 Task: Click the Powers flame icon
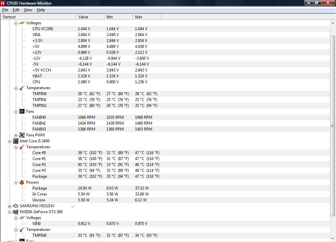pyautogui.click(x=22, y=182)
